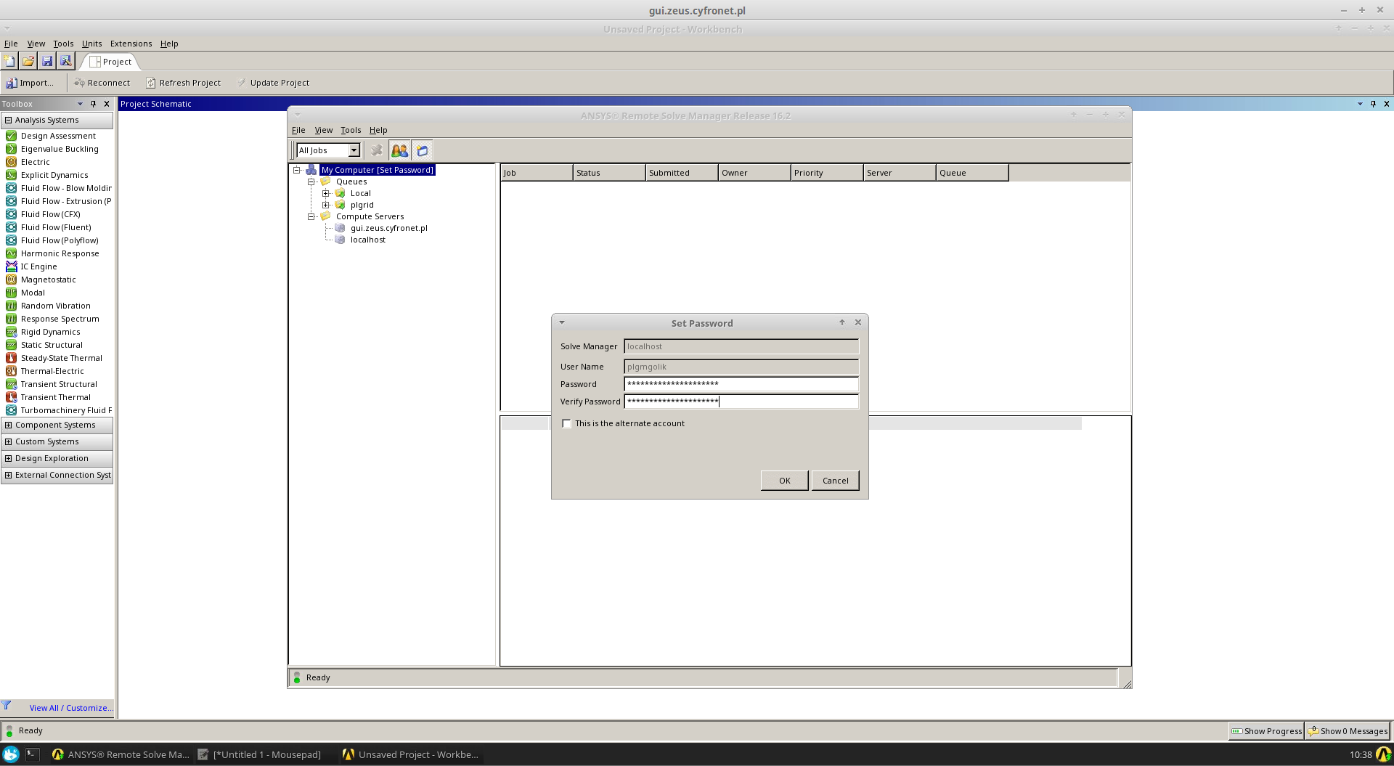Select Transient Thermal system
This screenshot has height=766, width=1394.
click(x=56, y=397)
